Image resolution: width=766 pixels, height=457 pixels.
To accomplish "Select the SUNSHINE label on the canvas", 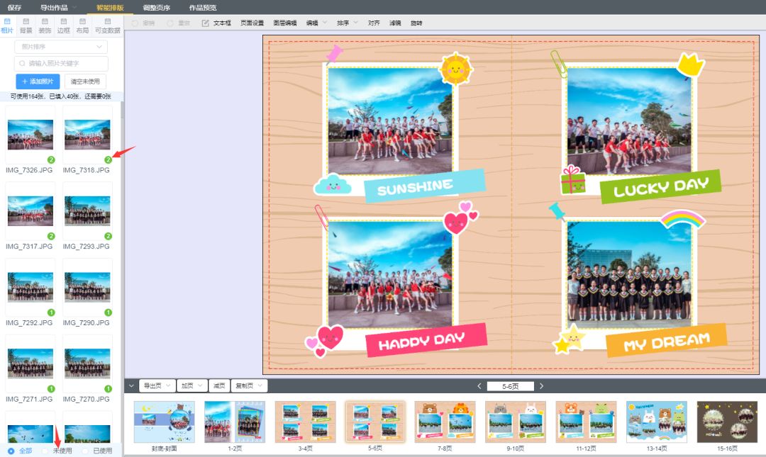I will click(x=425, y=186).
